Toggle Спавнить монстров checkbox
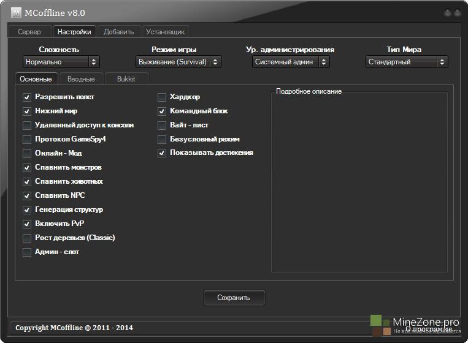 (x=27, y=168)
